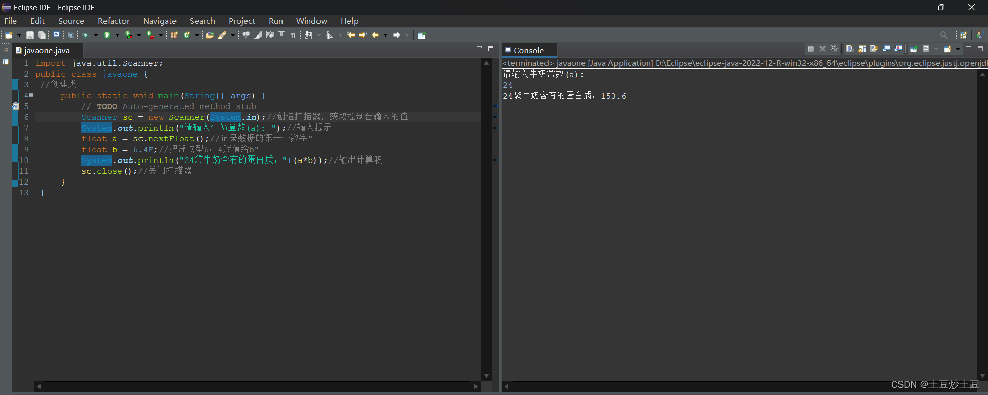Toggle Block Selection mode

pyautogui.click(x=281, y=35)
